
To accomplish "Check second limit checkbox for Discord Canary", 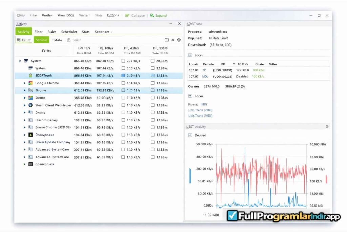I will pos(152,120).
